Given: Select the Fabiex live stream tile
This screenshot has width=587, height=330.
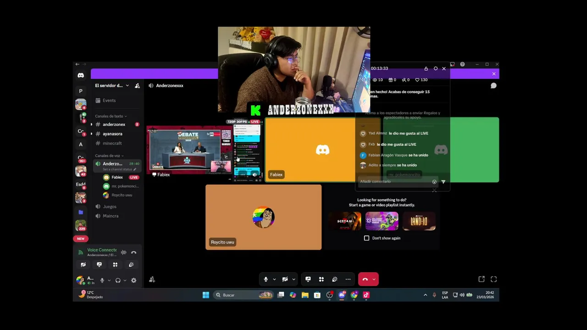Looking at the screenshot, I should point(205,151).
